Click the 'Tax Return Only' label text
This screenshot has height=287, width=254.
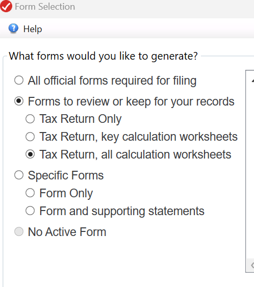tap(81, 119)
